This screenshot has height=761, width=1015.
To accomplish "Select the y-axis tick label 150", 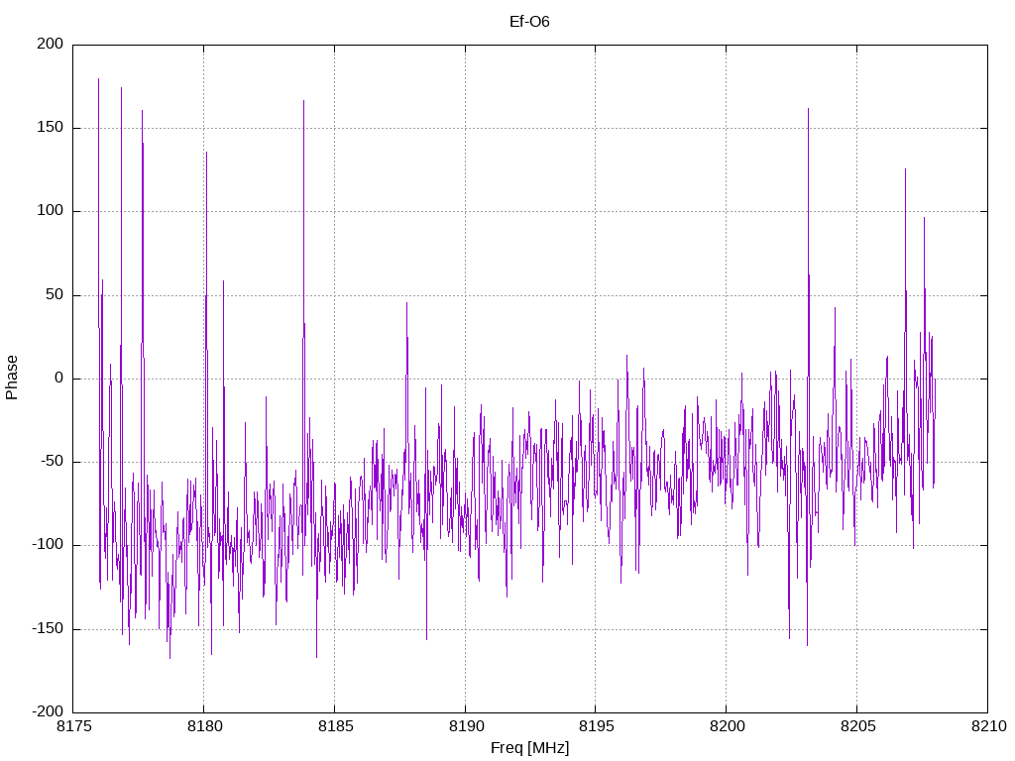I will 51,128.
